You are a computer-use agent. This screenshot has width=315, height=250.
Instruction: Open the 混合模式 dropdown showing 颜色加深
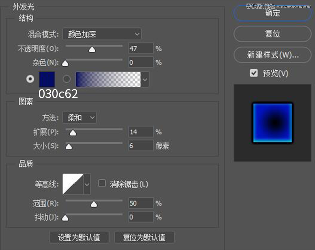[102, 34]
